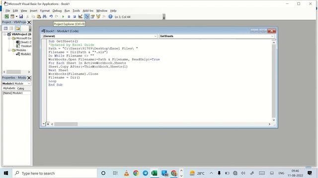This screenshot has height=178, width=318.
Task: Open Google Chrome from the taskbar
Action: (136, 173)
